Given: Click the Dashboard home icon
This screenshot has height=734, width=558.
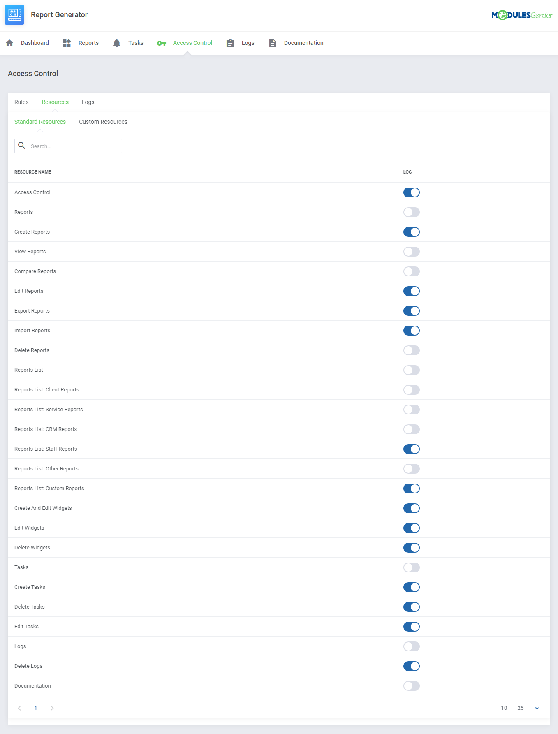Looking at the screenshot, I should point(10,43).
